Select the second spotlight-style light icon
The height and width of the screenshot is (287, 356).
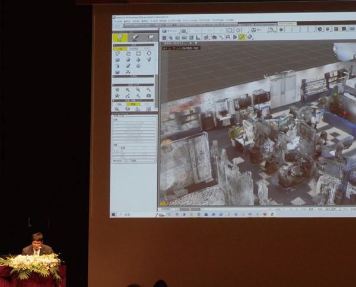click(138, 90)
